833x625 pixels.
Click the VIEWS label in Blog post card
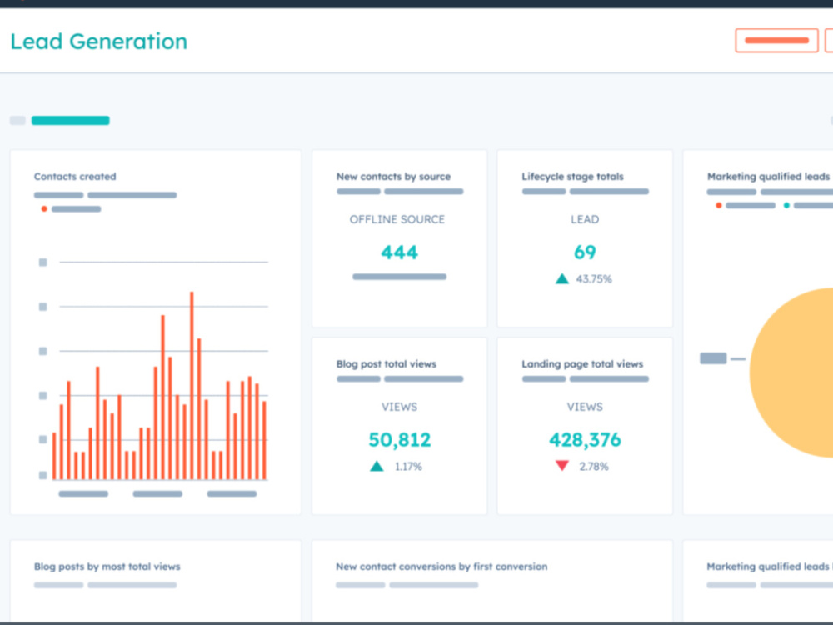(400, 407)
